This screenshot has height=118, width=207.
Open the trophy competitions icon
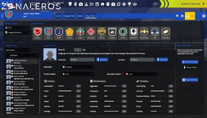[x=130, y=4]
